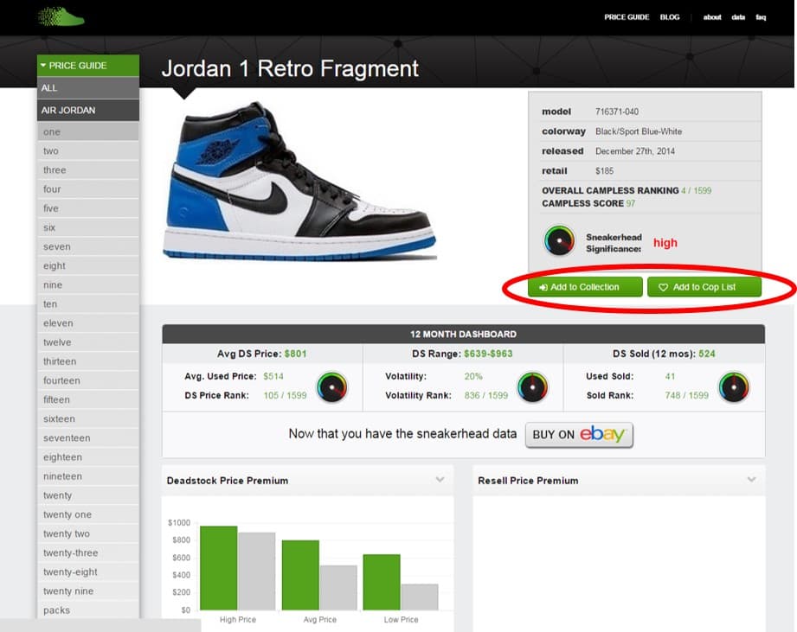Select Jordan 'two' in sidebar list
The width and height of the screenshot is (797, 632).
click(x=88, y=150)
